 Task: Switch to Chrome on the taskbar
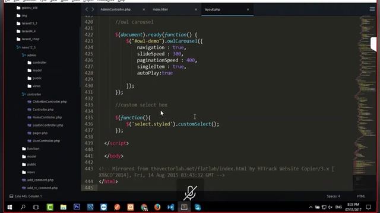(144, 207)
